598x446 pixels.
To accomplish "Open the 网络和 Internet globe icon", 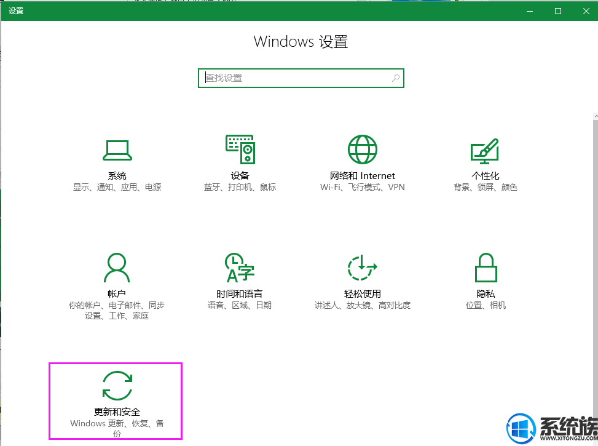I will (363, 149).
